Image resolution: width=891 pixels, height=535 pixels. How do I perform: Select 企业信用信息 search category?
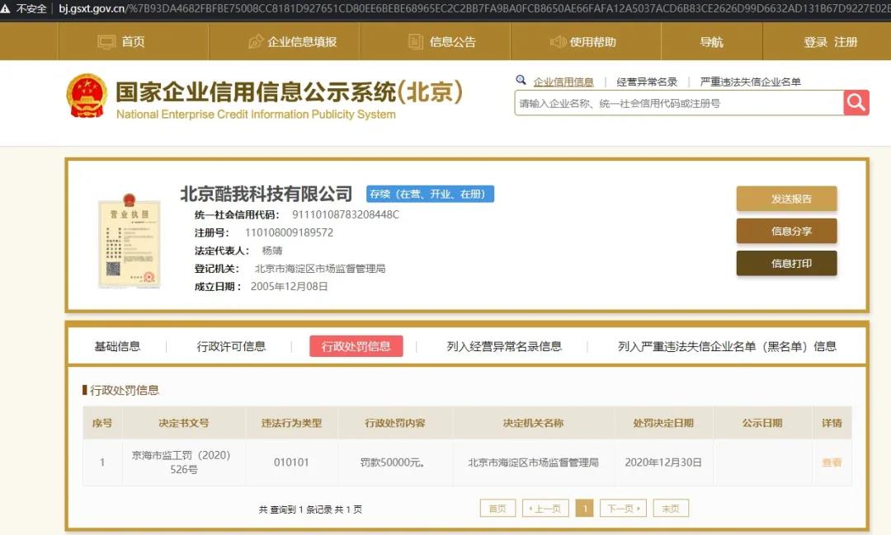563,82
